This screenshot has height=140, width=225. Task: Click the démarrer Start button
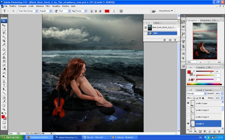click(12, 137)
